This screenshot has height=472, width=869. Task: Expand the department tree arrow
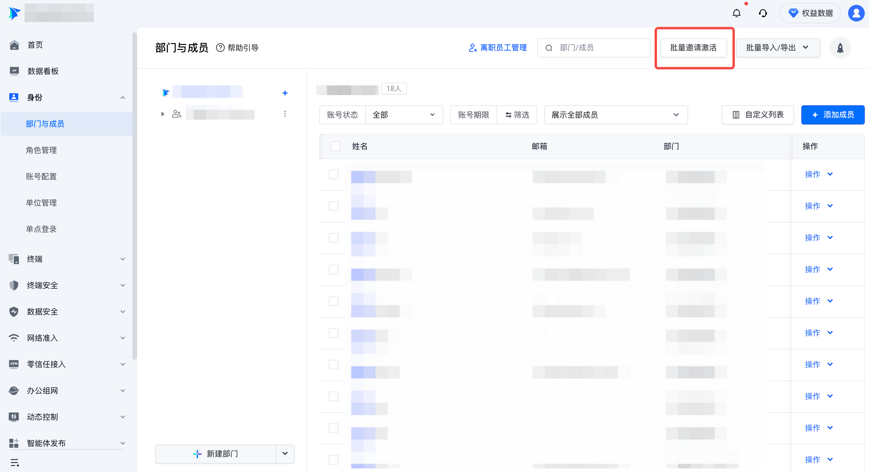(163, 114)
